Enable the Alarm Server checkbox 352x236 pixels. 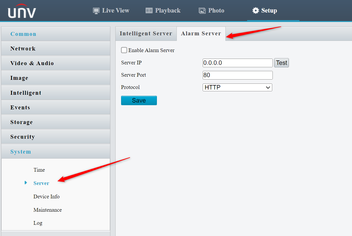tap(124, 50)
